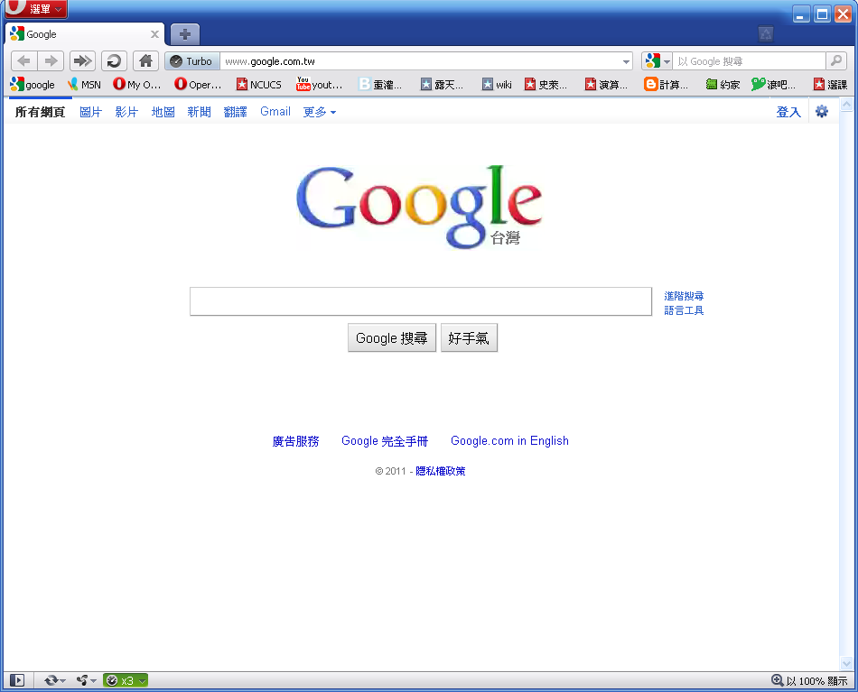This screenshot has height=692, width=858.
Task: Click the magnifier search button in toolbar
Action: (836, 60)
